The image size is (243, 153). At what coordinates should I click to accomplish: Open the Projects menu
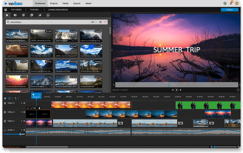coord(54,4)
